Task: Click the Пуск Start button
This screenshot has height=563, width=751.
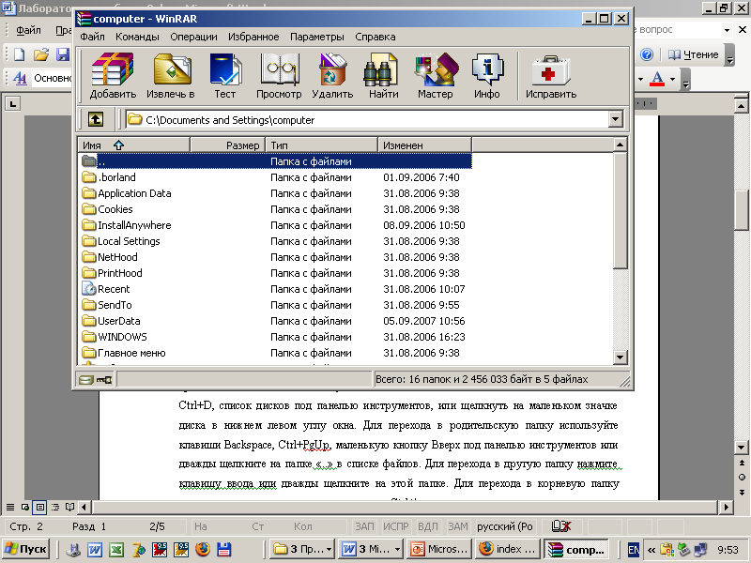Action: tap(26, 549)
